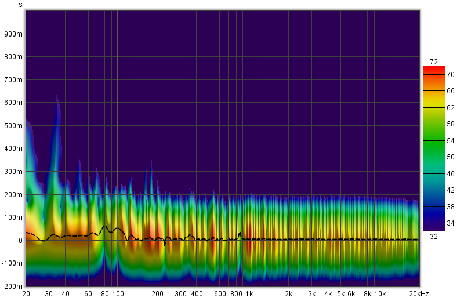Click the 600 label on the frequency axis
The image size is (464, 301).
click(220, 294)
